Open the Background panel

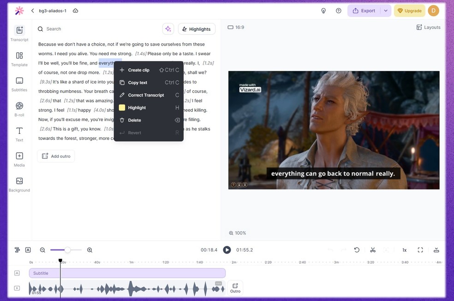19,185
